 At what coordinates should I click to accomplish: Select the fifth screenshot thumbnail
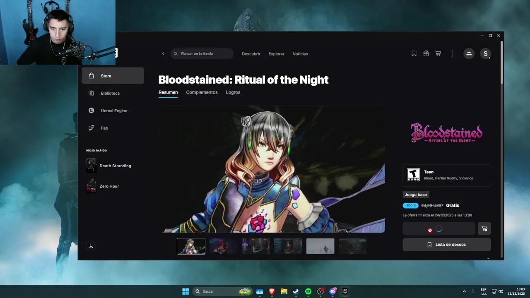320,246
